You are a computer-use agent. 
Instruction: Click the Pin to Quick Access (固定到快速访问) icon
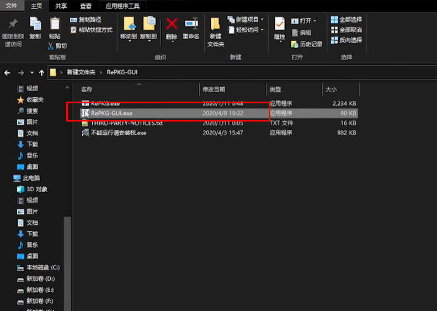[x=13, y=25]
